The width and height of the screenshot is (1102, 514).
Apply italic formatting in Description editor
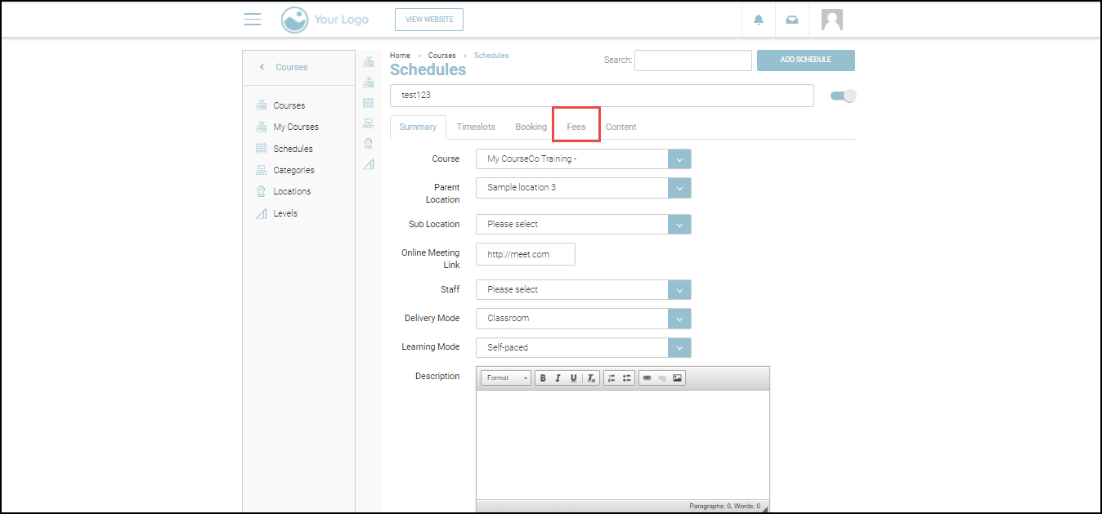(x=558, y=378)
